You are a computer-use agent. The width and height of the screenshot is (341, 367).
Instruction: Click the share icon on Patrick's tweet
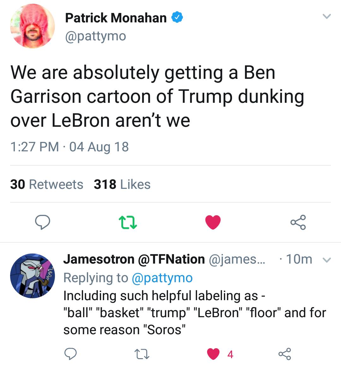point(298,223)
